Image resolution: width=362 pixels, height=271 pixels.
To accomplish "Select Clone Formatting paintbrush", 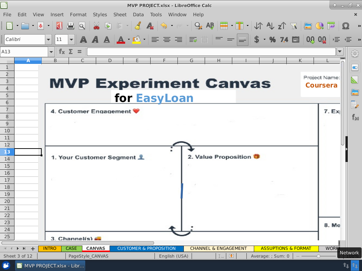I will [x=138, y=26].
